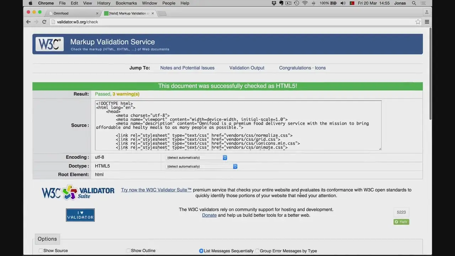Viewport: 455px width, 256px height.
Task: Select the Markup Validation tab
Action: point(129,14)
